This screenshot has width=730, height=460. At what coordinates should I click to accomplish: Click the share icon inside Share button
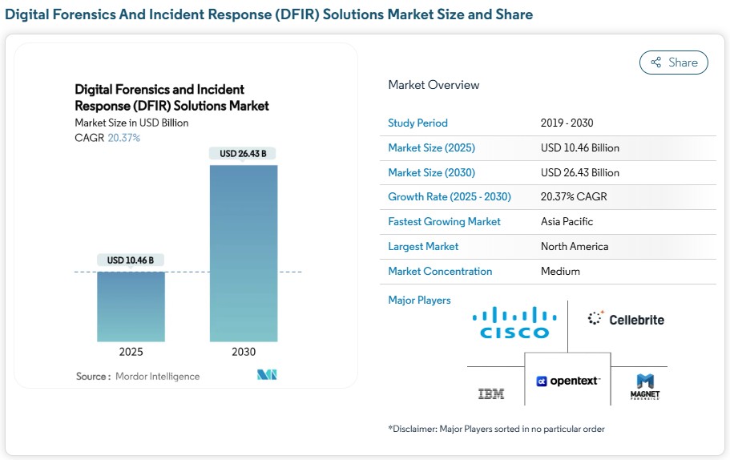[655, 63]
